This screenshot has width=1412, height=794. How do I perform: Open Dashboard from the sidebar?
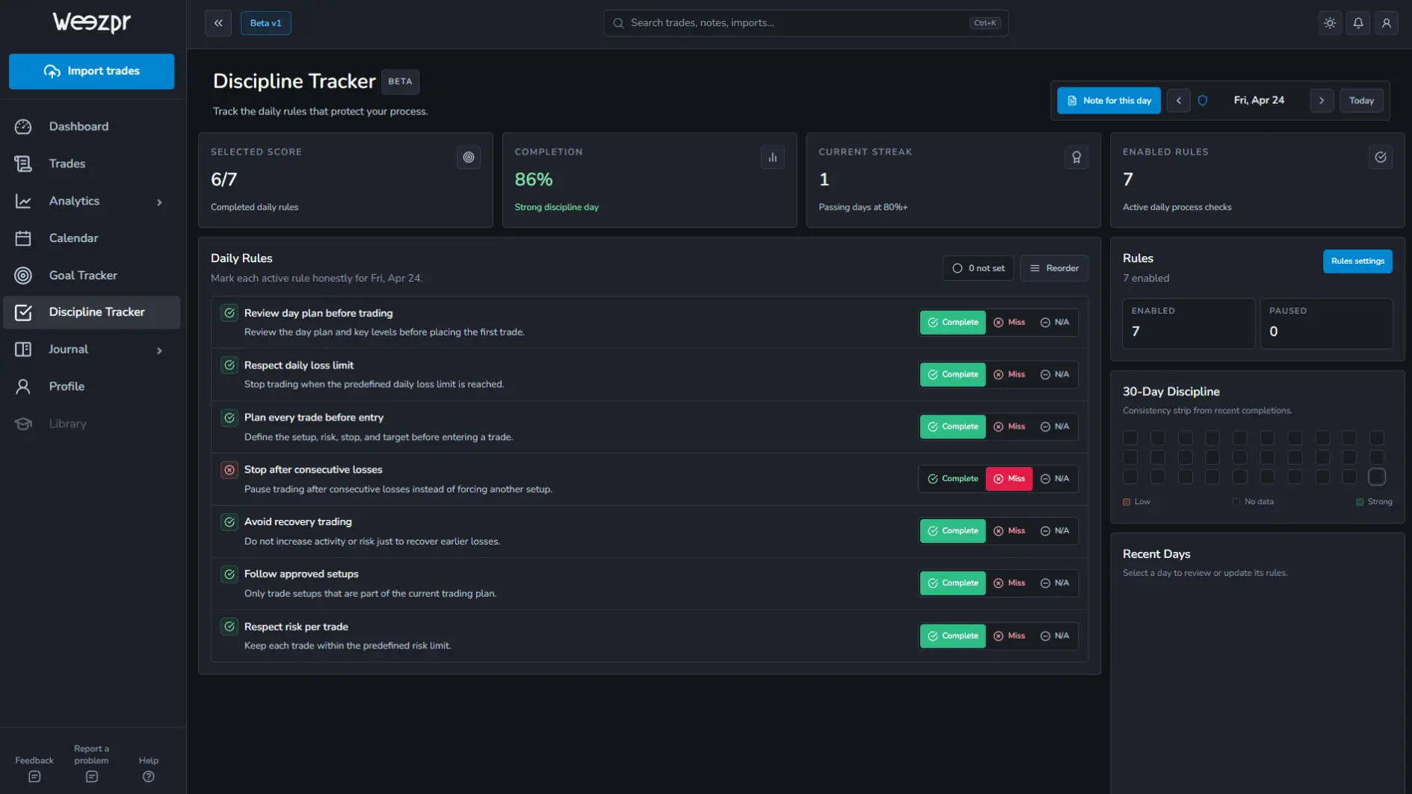tap(91, 126)
